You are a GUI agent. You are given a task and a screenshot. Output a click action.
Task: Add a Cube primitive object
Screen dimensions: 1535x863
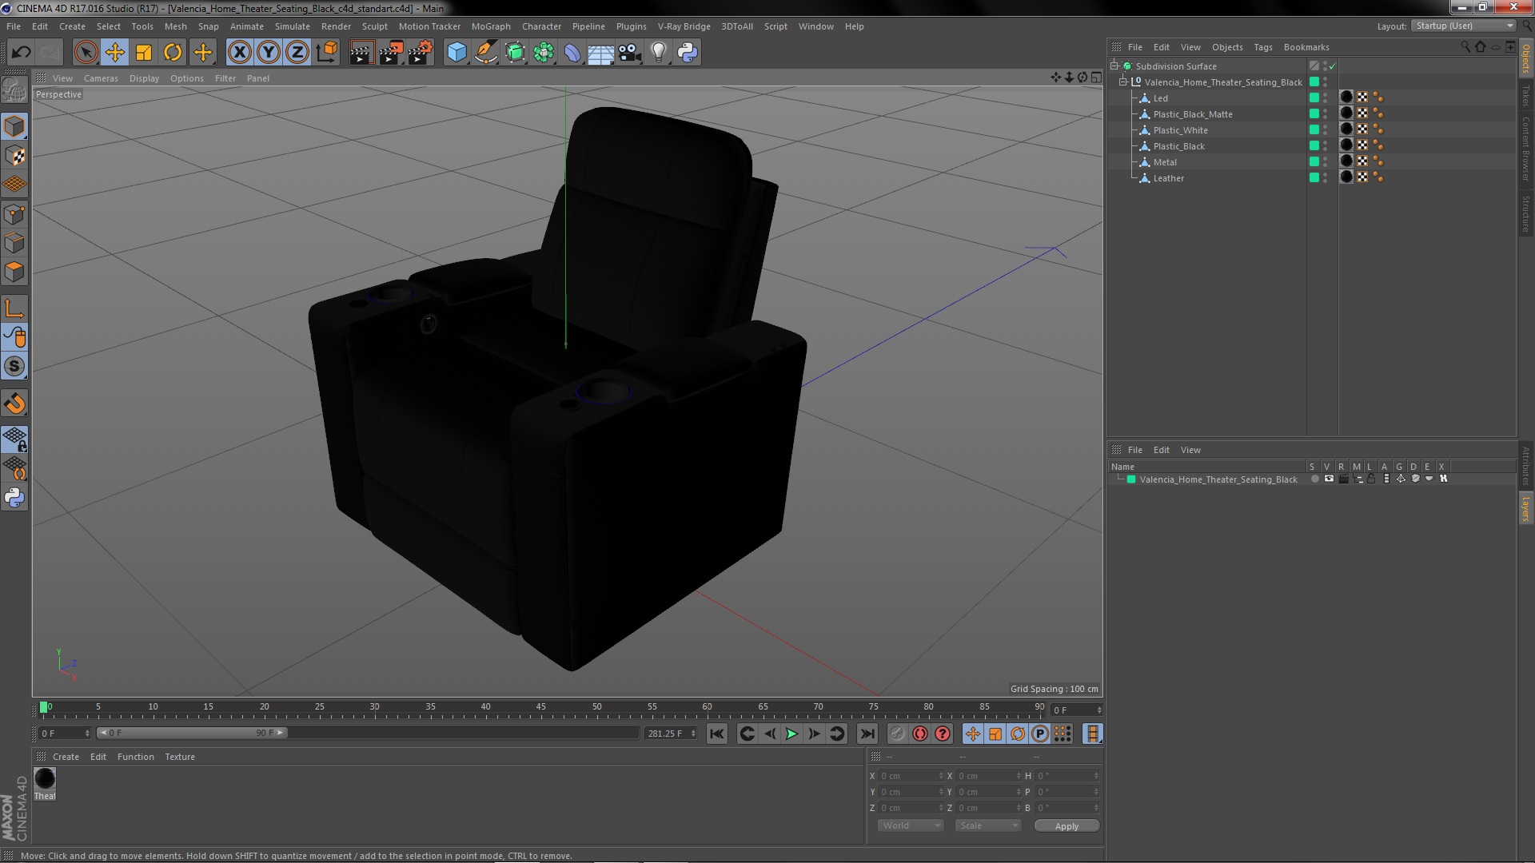pos(457,53)
